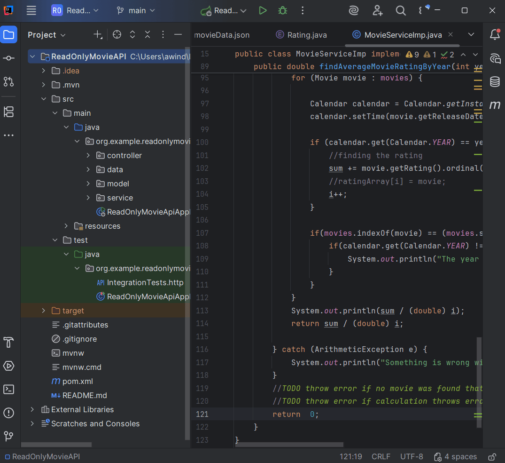Open the Problems tool window

pos(9,413)
